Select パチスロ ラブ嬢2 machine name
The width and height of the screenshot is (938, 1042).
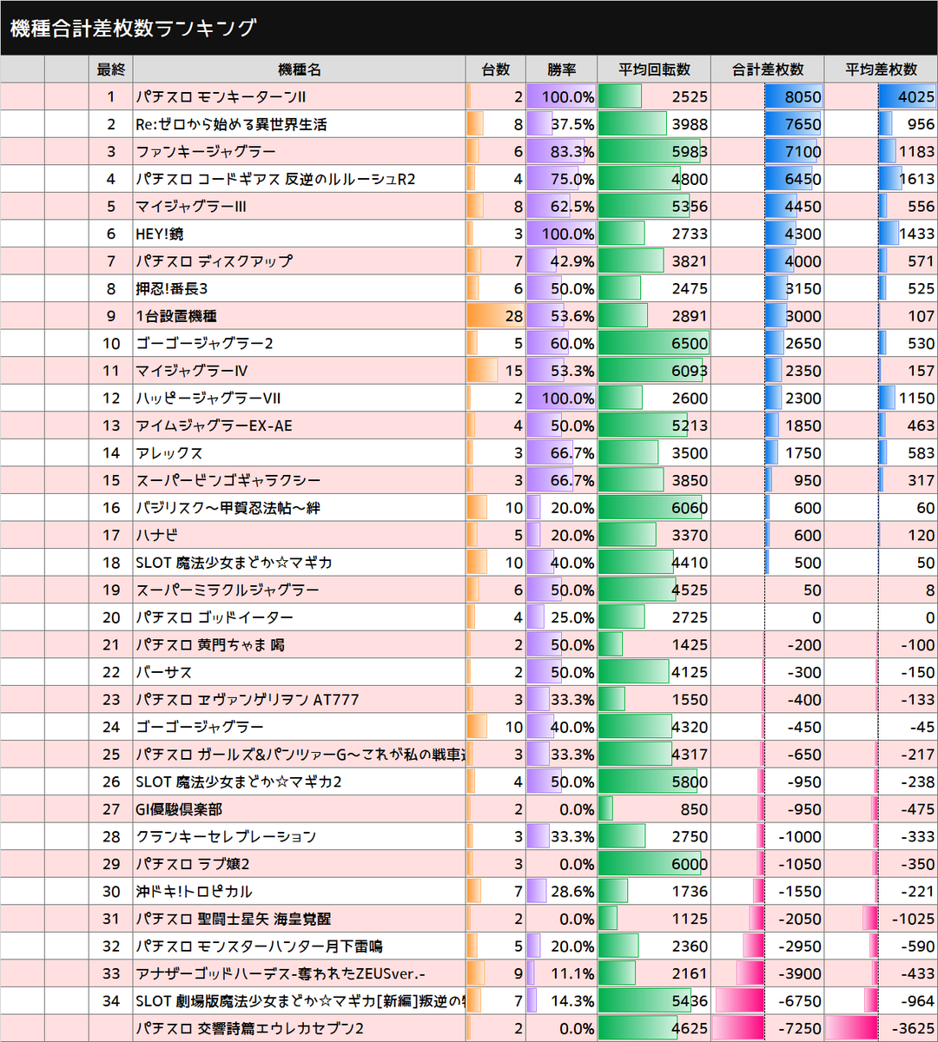click(x=193, y=864)
